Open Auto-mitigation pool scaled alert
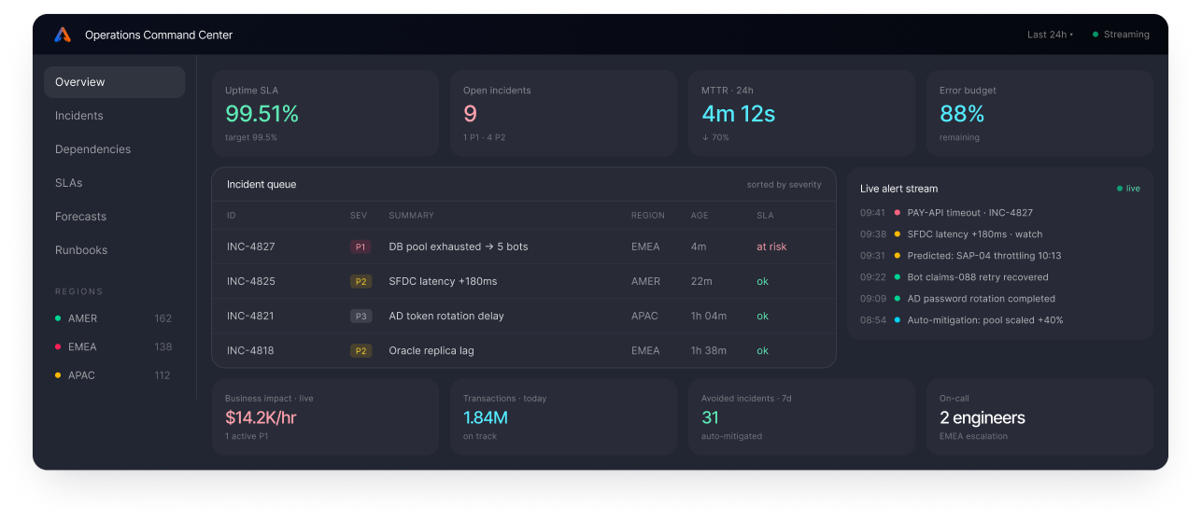 pyautogui.click(x=999, y=320)
